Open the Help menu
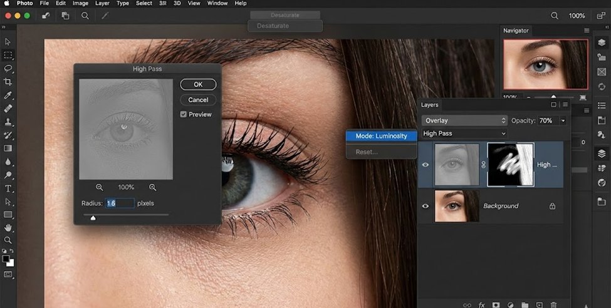Screen dimensions: 611x308 pyautogui.click(x=241, y=3)
